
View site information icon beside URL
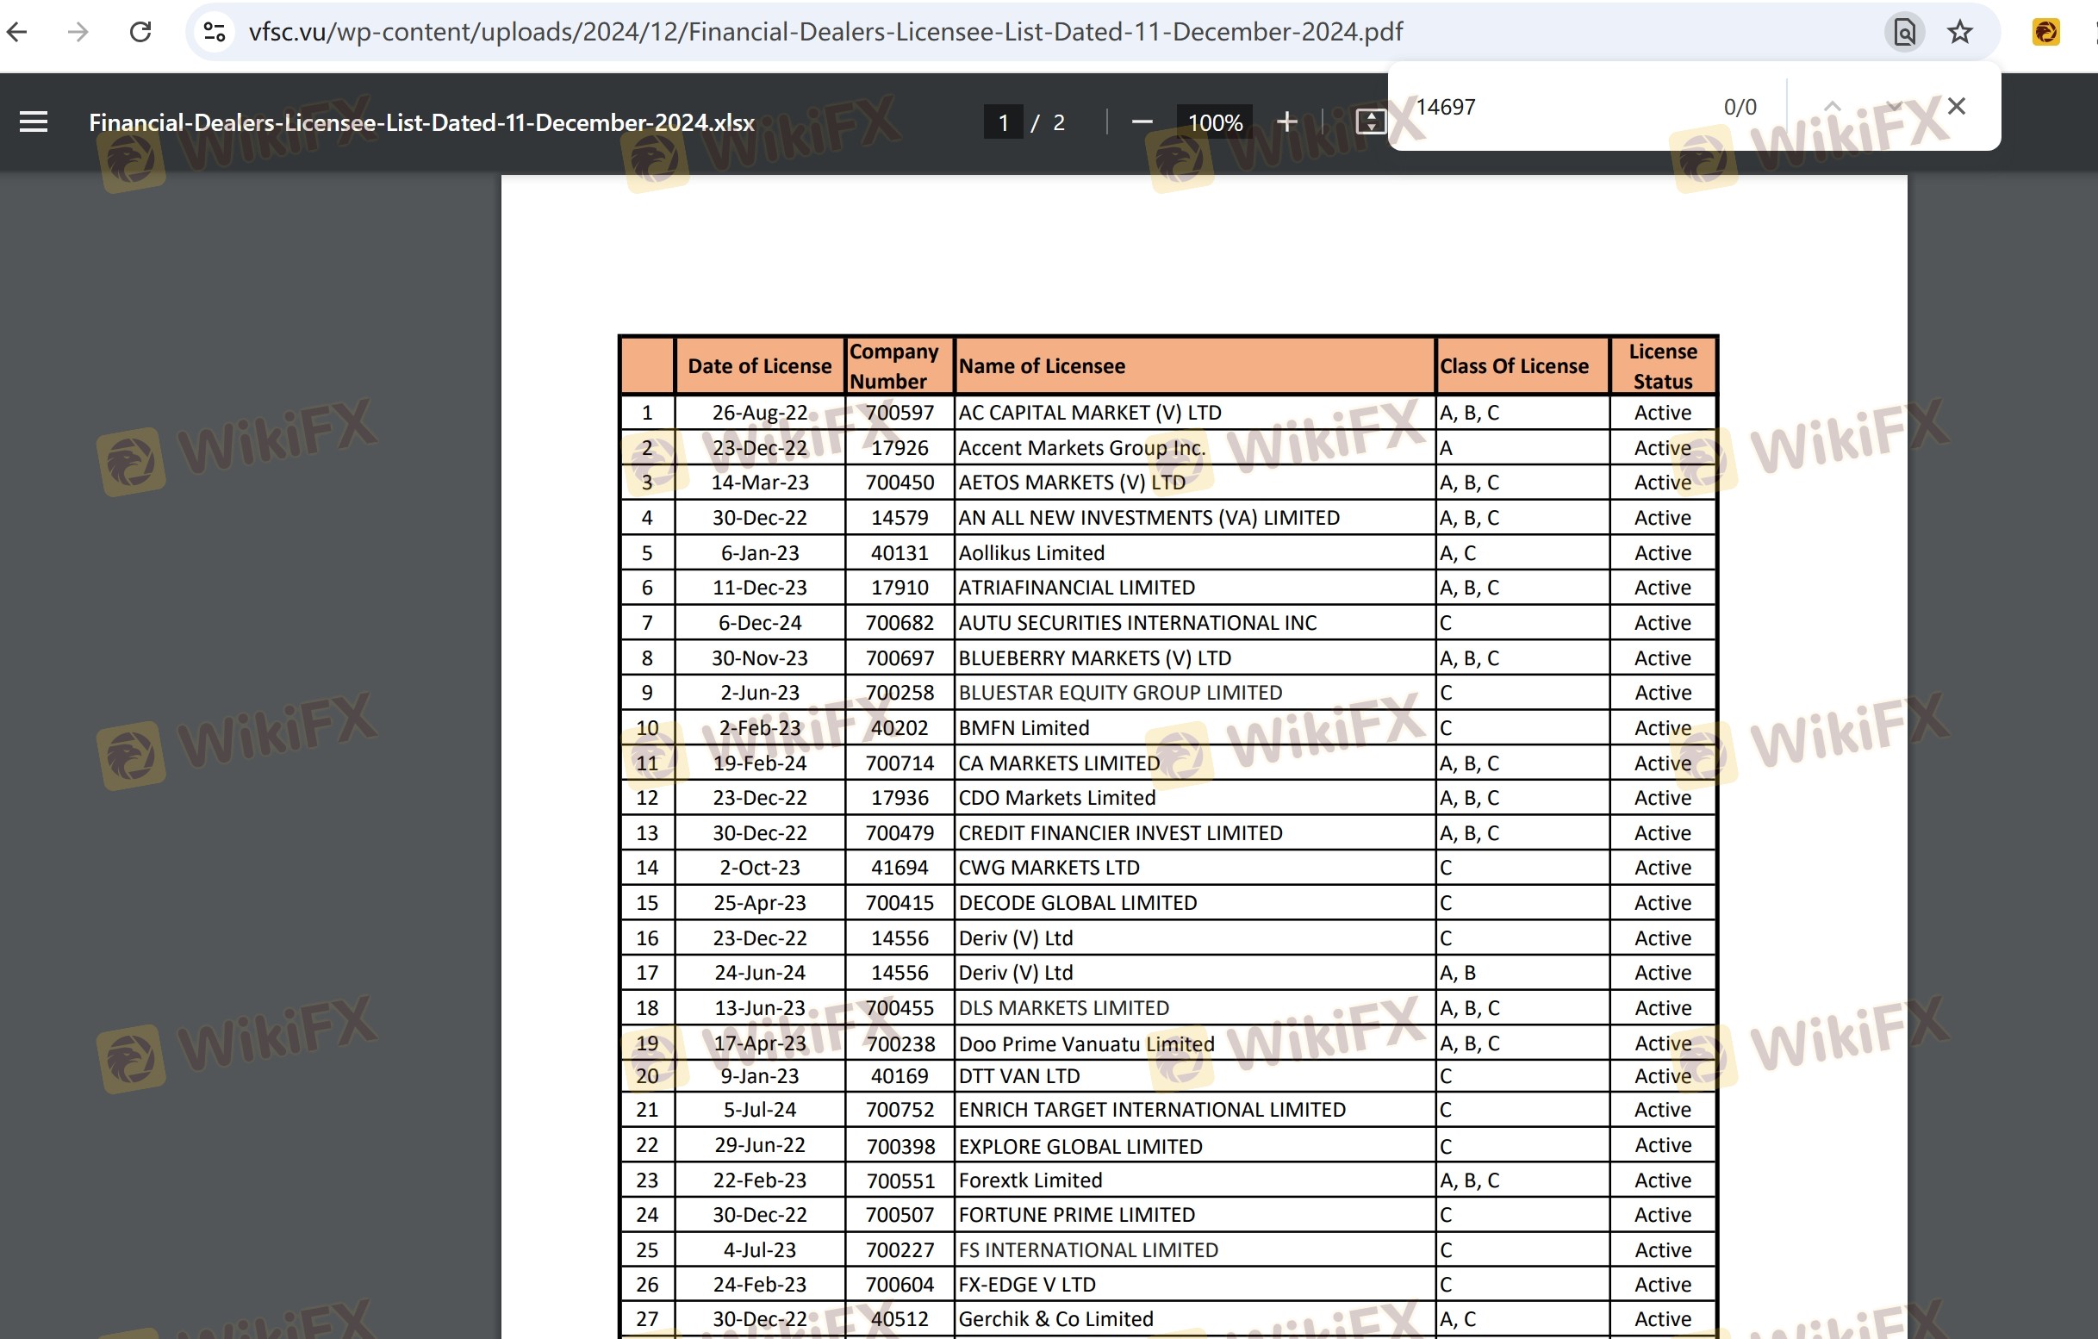point(215,32)
